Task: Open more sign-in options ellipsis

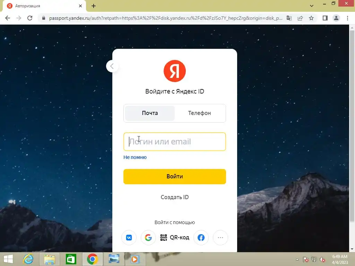Action: 220,238
